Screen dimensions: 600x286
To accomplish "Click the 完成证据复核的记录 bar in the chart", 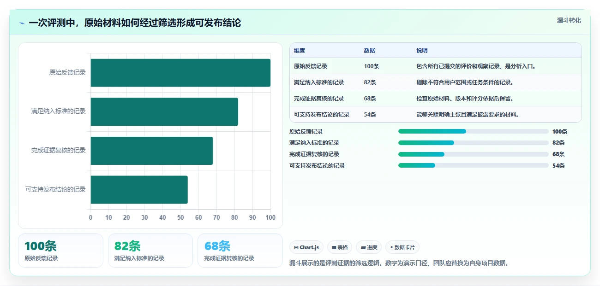I will [152, 151].
